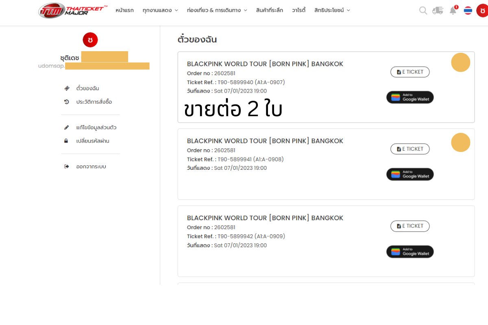This screenshot has height=325, width=488.
Task: Open the notification bell
Action: (x=453, y=10)
